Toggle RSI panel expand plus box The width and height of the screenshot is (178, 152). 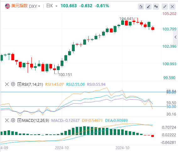pos(19,84)
